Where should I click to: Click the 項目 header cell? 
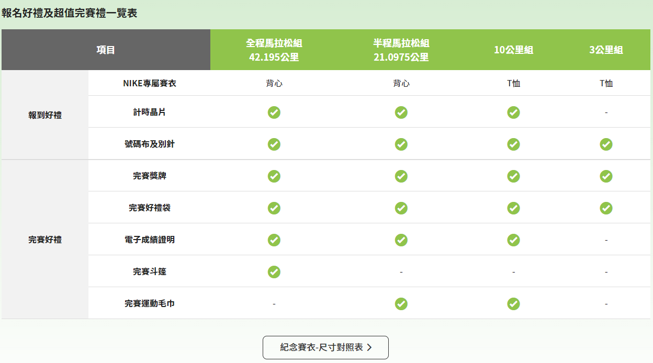tap(106, 50)
